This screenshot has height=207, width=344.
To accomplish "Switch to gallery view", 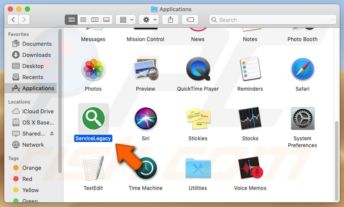I will pyautogui.click(x=106, y=20).
